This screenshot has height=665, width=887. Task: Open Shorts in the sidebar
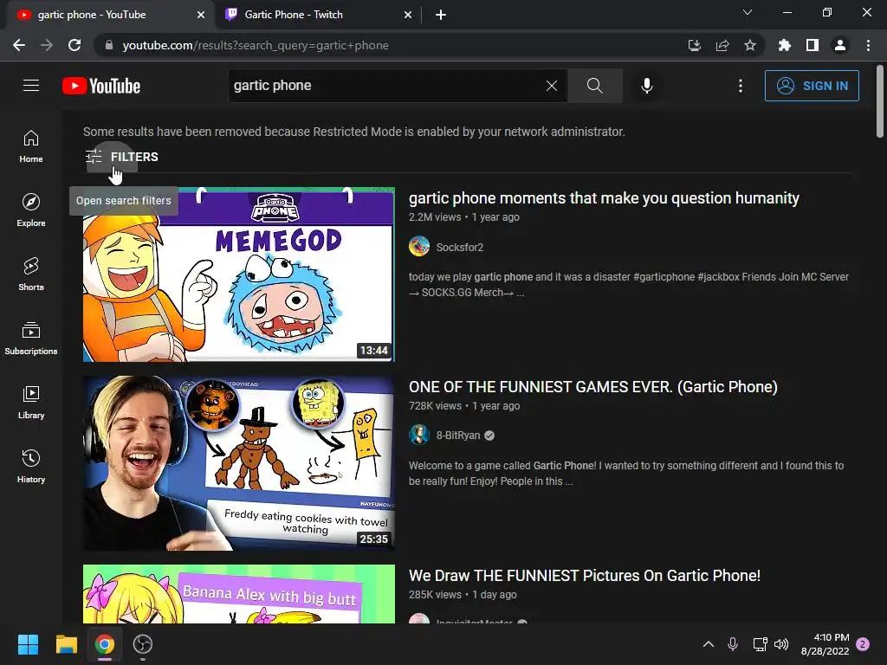pos(31,274)
